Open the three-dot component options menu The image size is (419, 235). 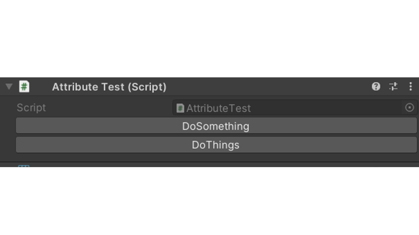pos(410,86)
